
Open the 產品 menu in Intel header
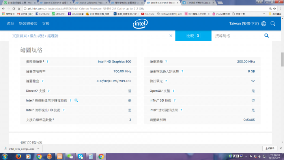(11, 24)
